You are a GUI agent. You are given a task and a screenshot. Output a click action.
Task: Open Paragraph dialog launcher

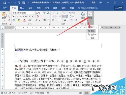click(x=77, y=24)
